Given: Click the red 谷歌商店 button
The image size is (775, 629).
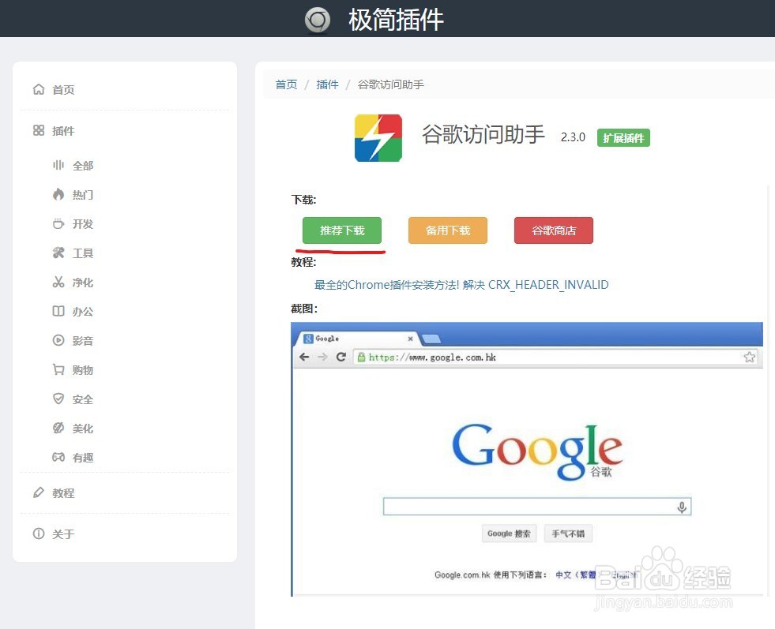Looking at the screenshot, I should click(554, 230).
